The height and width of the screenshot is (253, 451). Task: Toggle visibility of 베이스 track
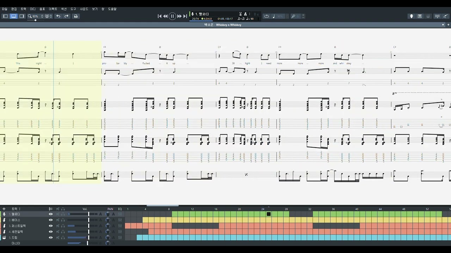(x=51, y=220)
